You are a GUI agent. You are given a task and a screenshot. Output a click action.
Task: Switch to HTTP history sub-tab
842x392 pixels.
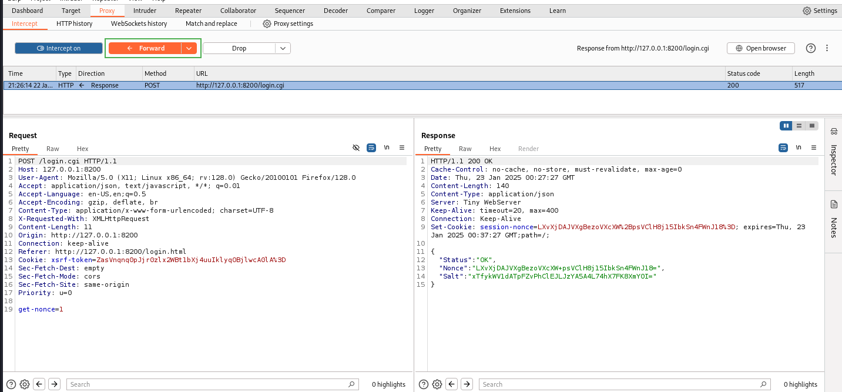(x=75, y=24)
